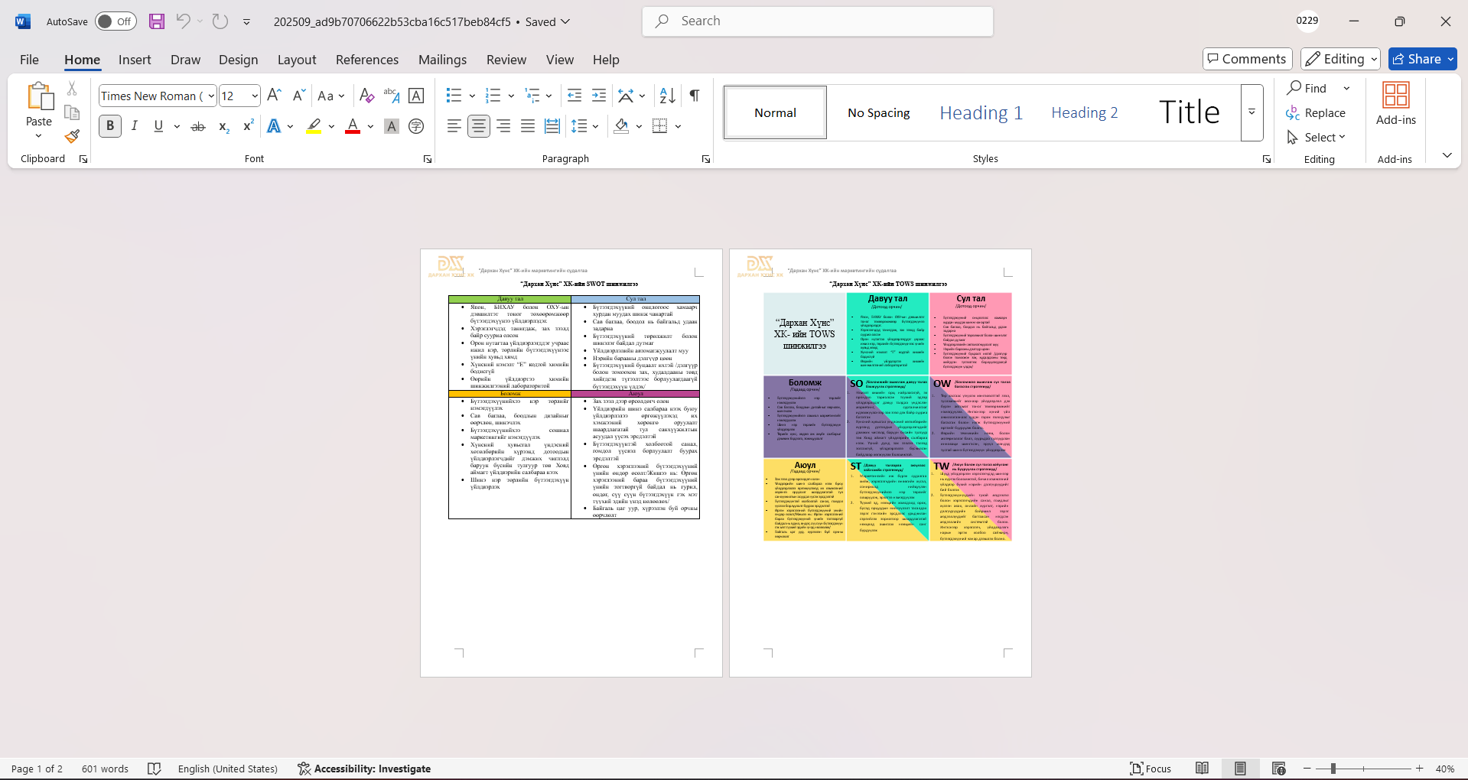Screen dimensions: 1468x780
Task: Open Change Case dropdown
Action: (331, 96)
